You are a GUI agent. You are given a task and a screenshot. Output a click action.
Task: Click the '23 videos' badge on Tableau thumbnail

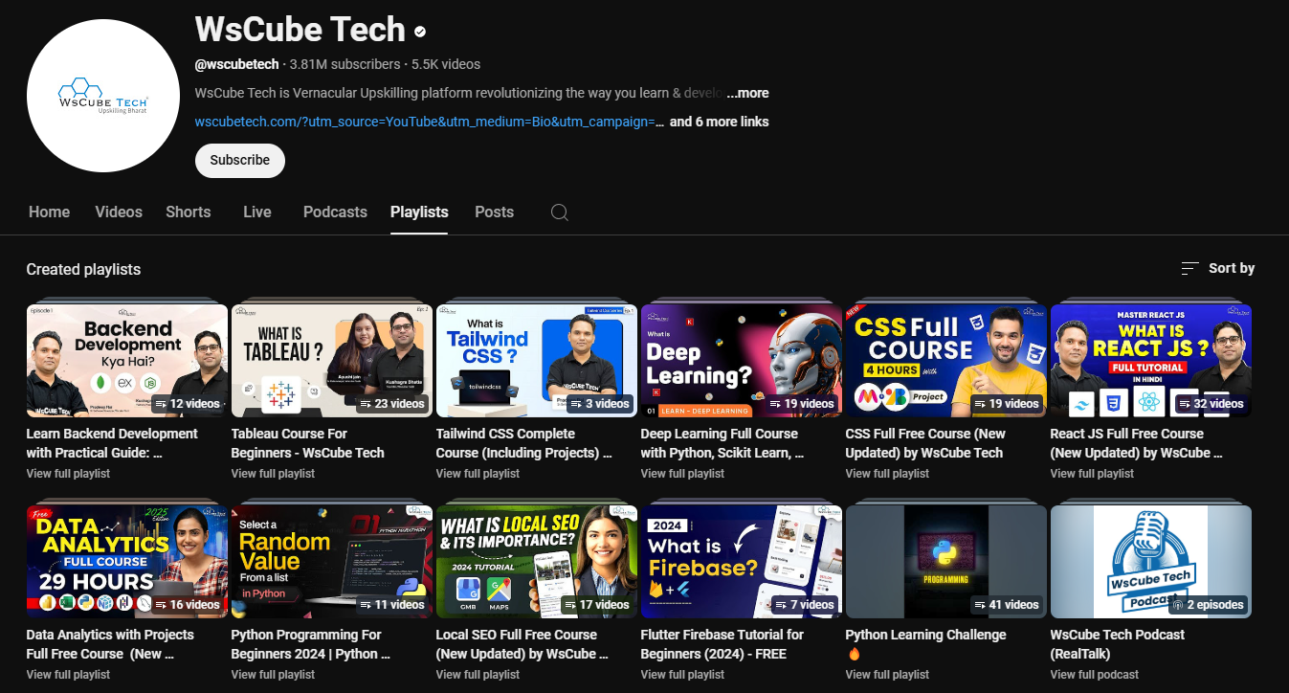[x=392, y=404]
